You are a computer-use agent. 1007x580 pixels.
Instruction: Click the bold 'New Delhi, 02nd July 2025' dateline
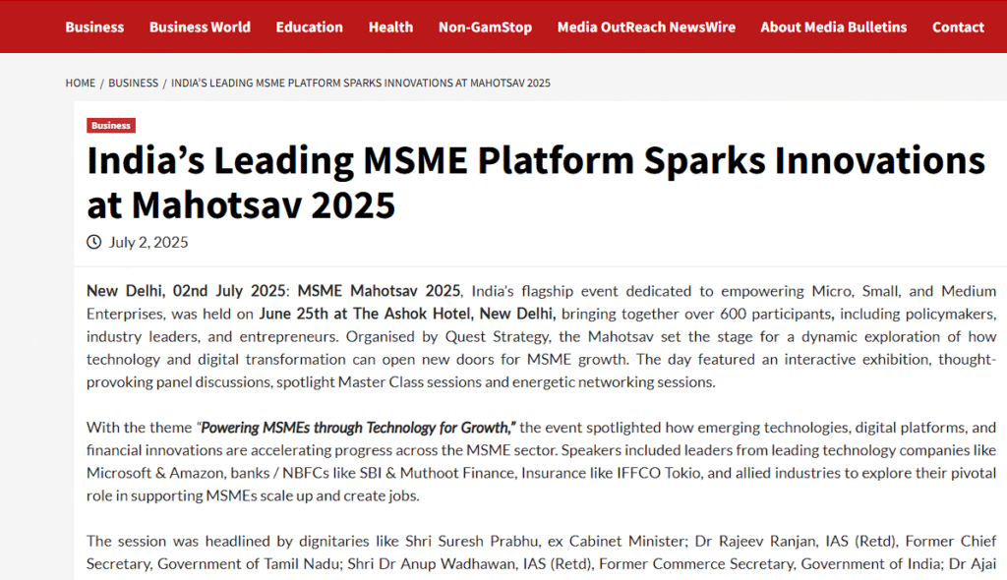[186, 291]
